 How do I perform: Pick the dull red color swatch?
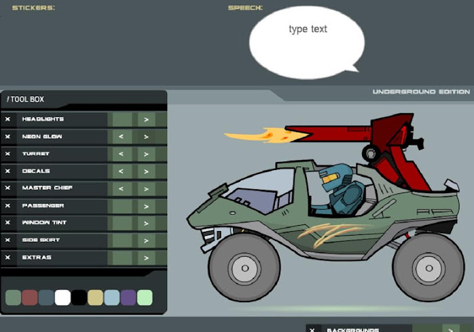[29, 297]
